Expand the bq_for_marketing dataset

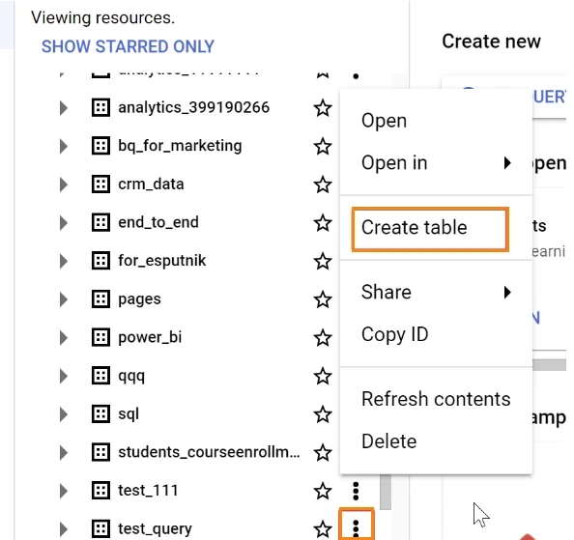pos(64,146)
